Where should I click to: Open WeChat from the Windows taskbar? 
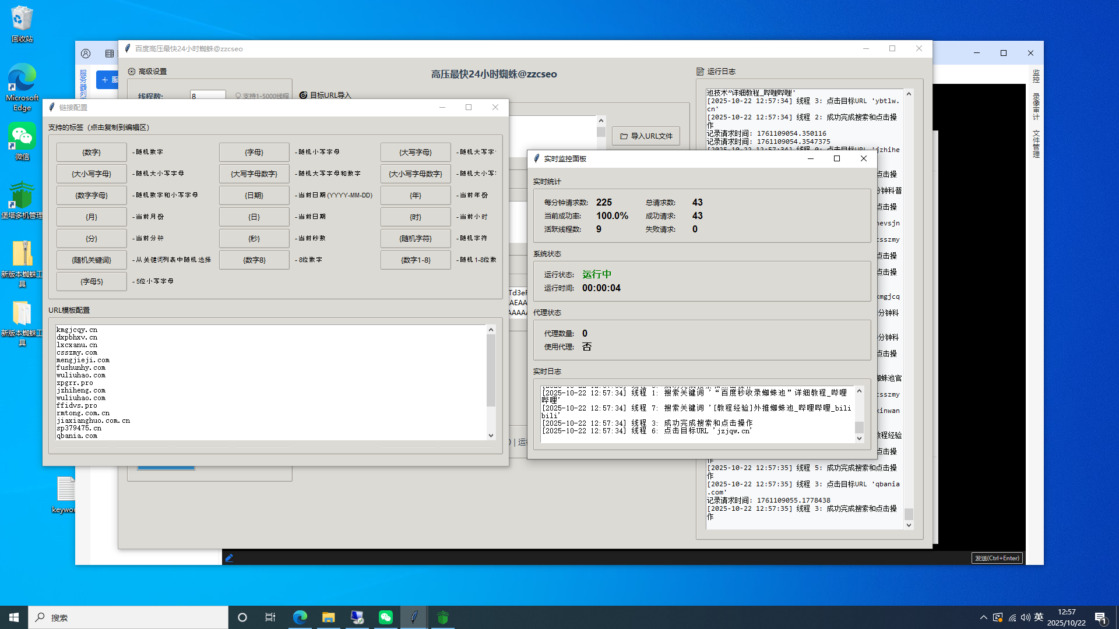[385, 617]
